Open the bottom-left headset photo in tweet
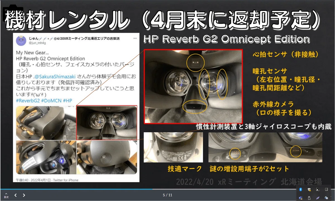The width and height of the screenshot is (335, 201). 46,157
